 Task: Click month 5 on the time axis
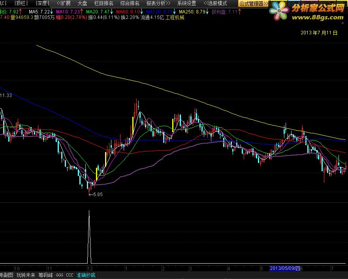point(261,269)
